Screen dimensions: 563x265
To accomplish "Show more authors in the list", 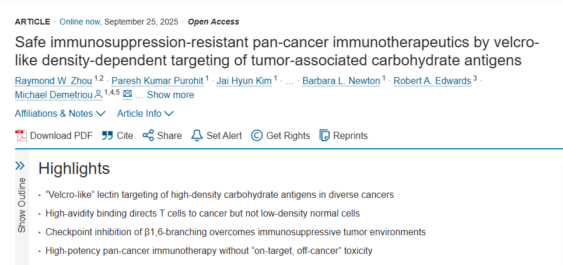I will [170, 95].
